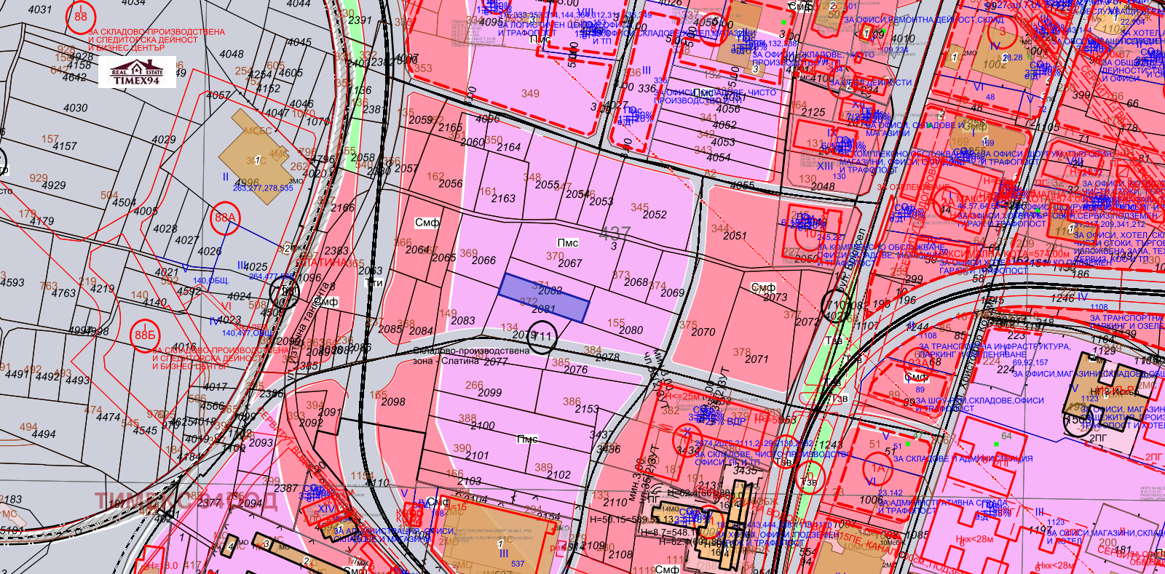Select parcel 2070 in the pink zone

click(x=703, y=332)
